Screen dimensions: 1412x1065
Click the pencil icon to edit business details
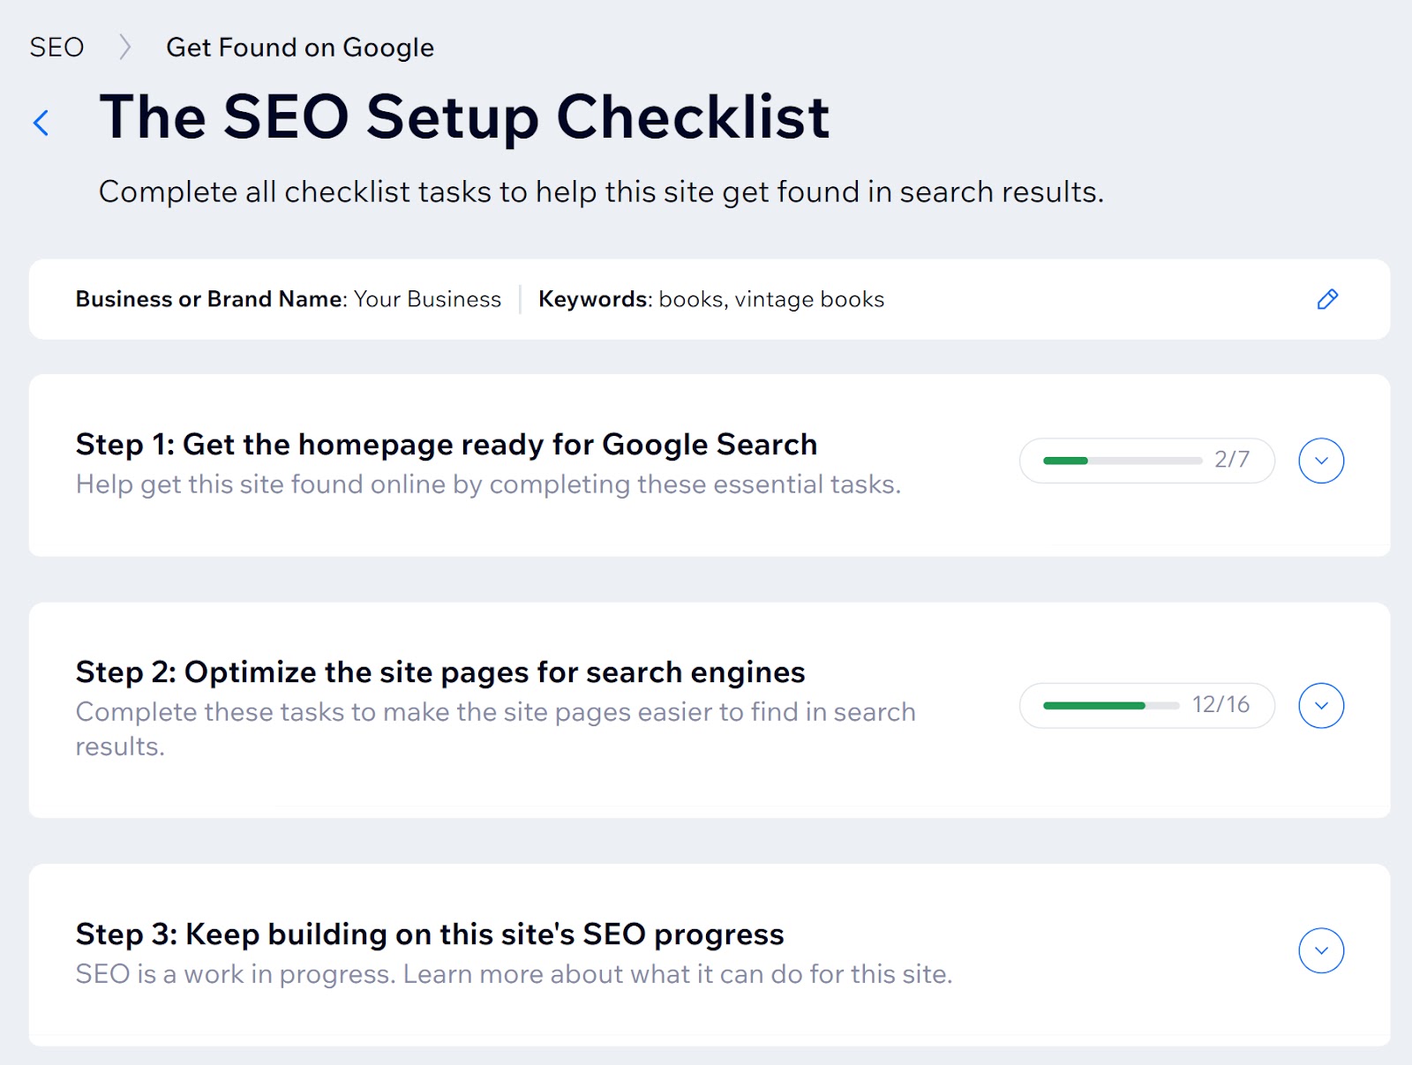1328,300
